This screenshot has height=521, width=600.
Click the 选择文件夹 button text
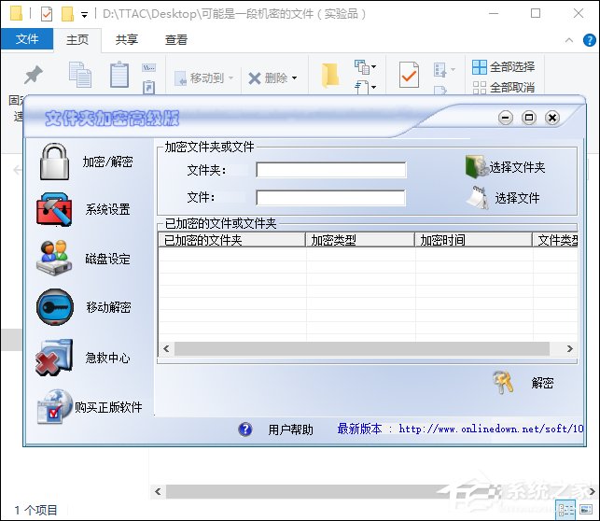point(517,167)
